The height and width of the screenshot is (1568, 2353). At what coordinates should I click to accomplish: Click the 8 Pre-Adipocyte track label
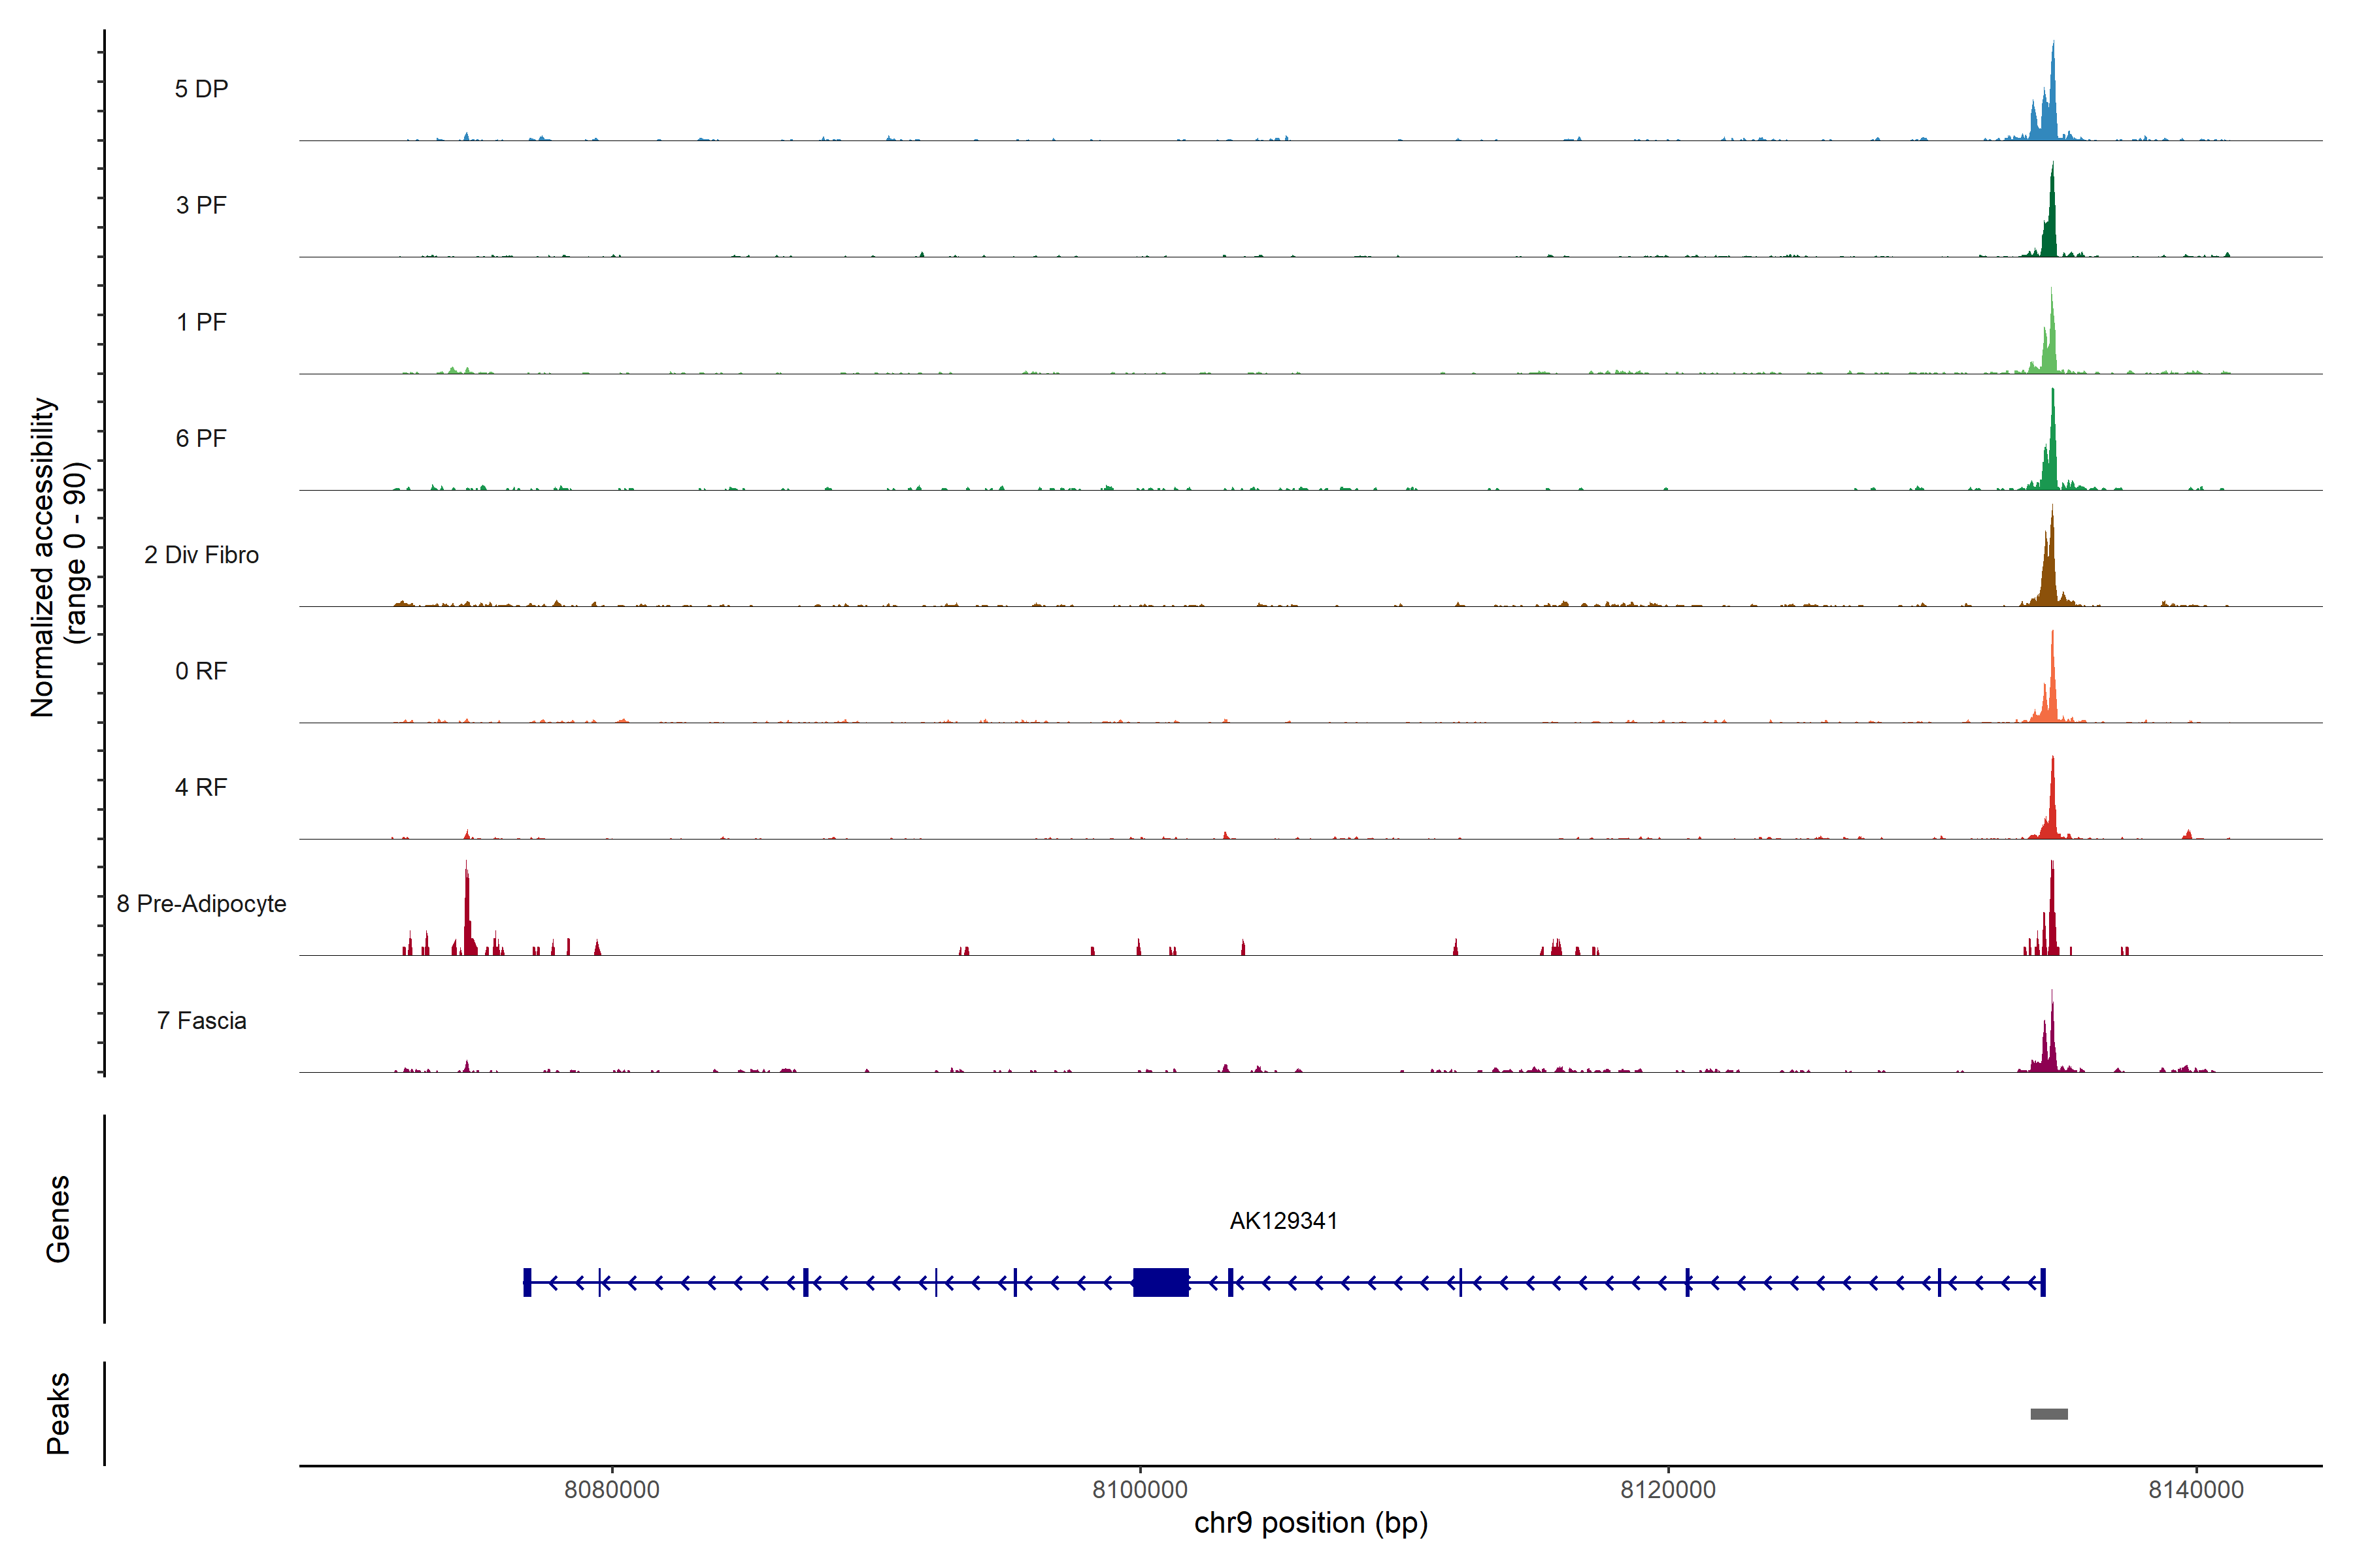(201, 904)
